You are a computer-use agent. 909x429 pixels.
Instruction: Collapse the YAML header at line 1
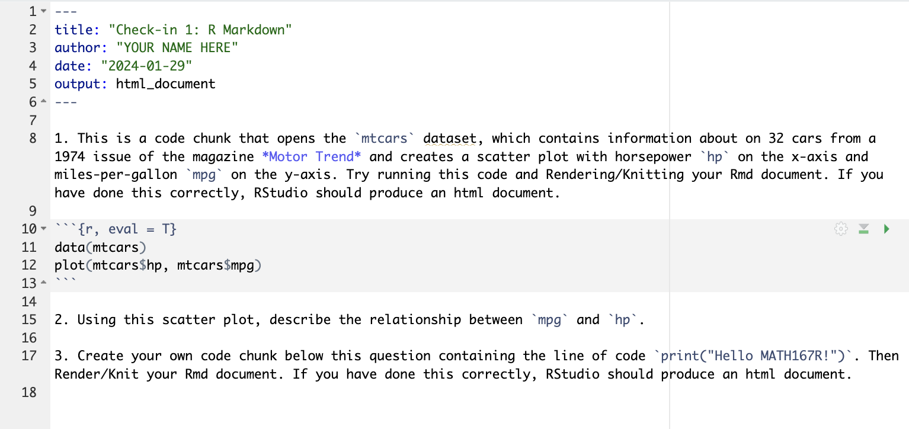(x=42, y=11)
